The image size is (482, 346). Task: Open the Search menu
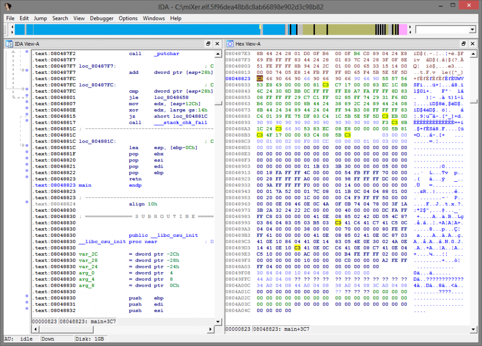(60, 18)
